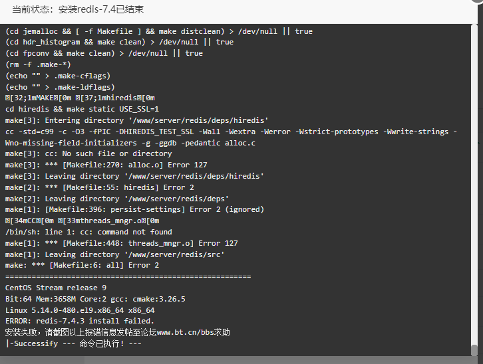This screenshot has width=483, height=364.
Task: Click the 'Bit:64 Mem:3658M Core:2' line
Action: pos(95,299)
